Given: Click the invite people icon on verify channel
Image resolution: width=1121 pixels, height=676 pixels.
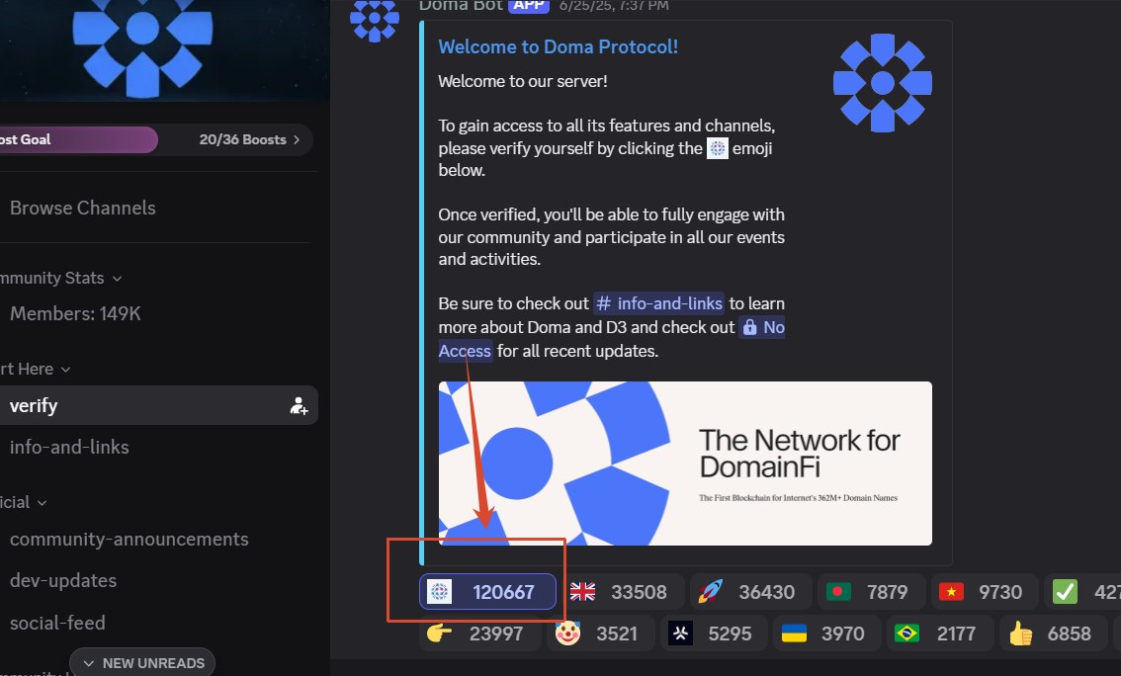Looking at the screenshot, I should (x=299, y=406).
